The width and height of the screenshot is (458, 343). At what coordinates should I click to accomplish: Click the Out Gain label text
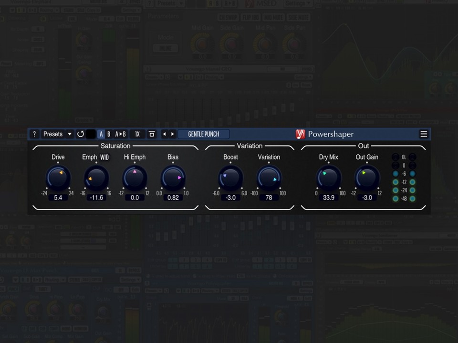point(367,157)
